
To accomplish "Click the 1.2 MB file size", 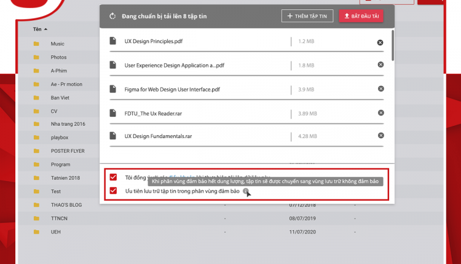I will (x=306, y=41).
